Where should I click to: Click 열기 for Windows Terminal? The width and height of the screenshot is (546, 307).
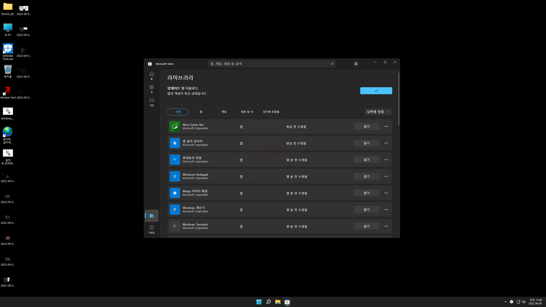(367, 226)
